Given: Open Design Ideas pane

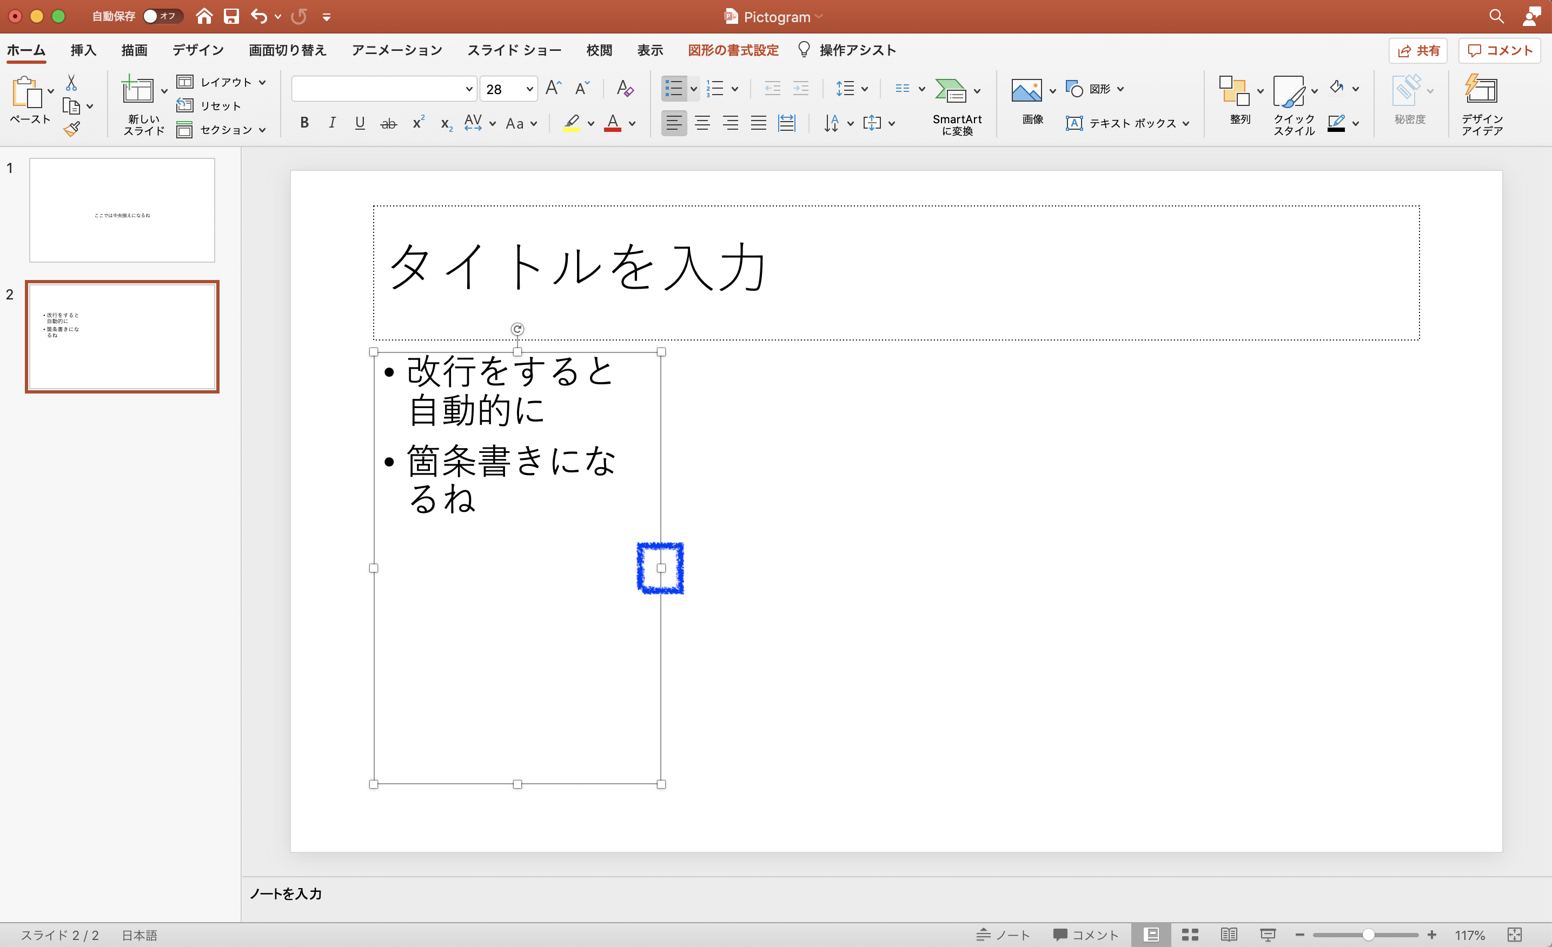Looking at the screenshot, I should [1482, 104].
